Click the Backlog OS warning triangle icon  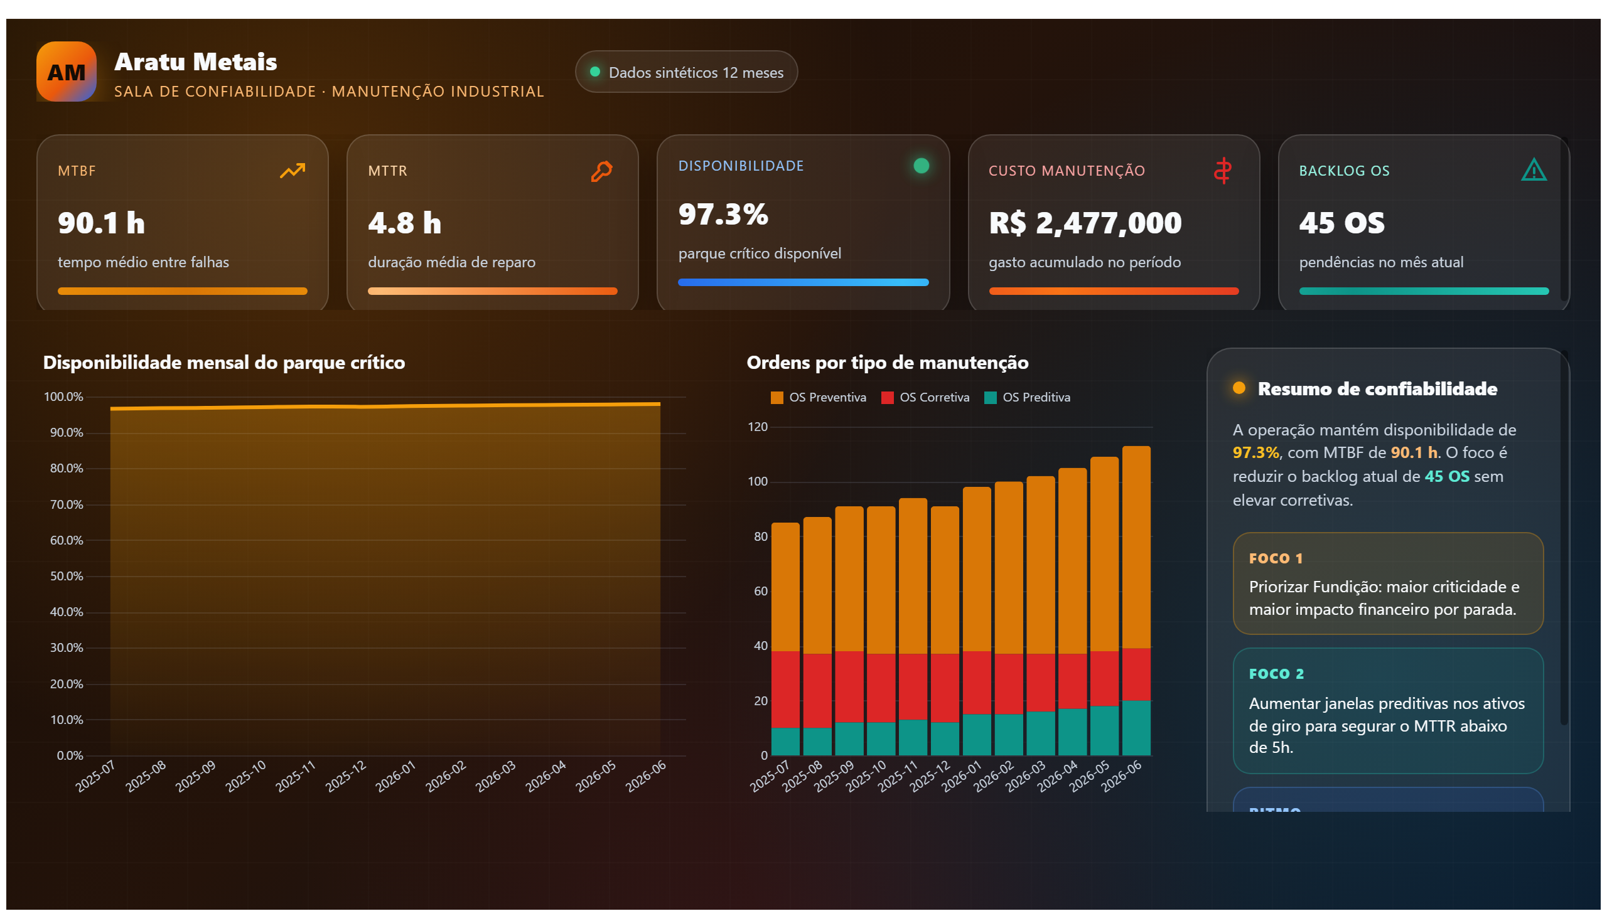coord(1534,170)
